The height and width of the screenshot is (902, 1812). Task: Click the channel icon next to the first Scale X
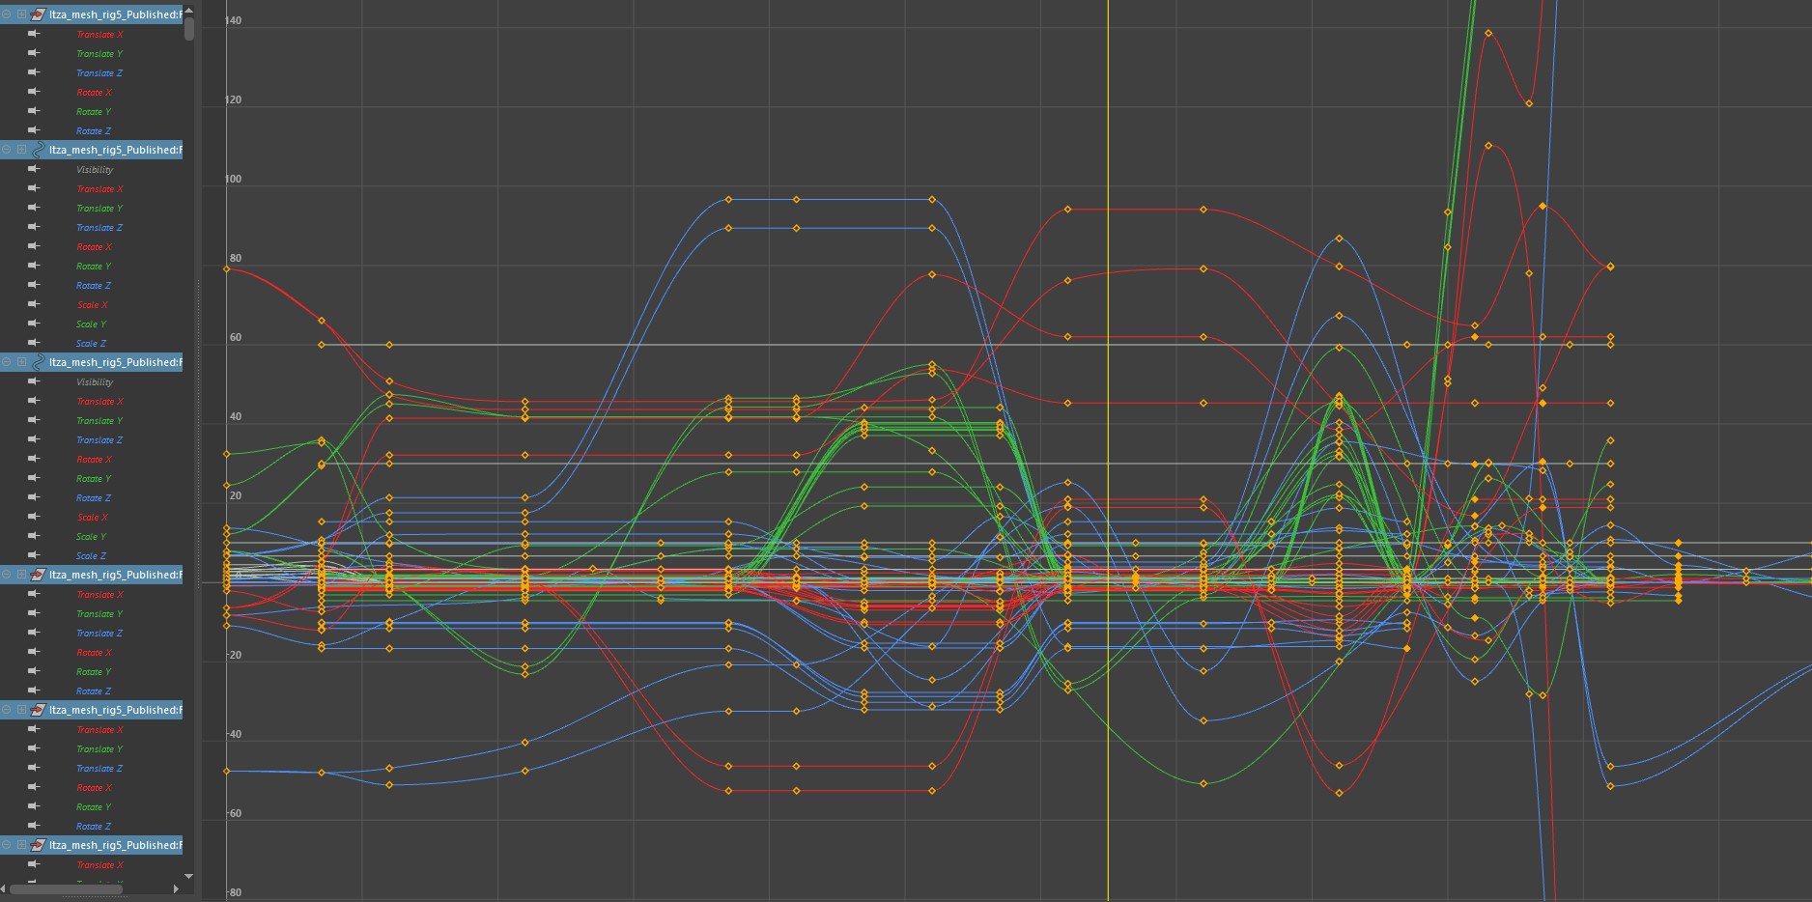[34, 304]
